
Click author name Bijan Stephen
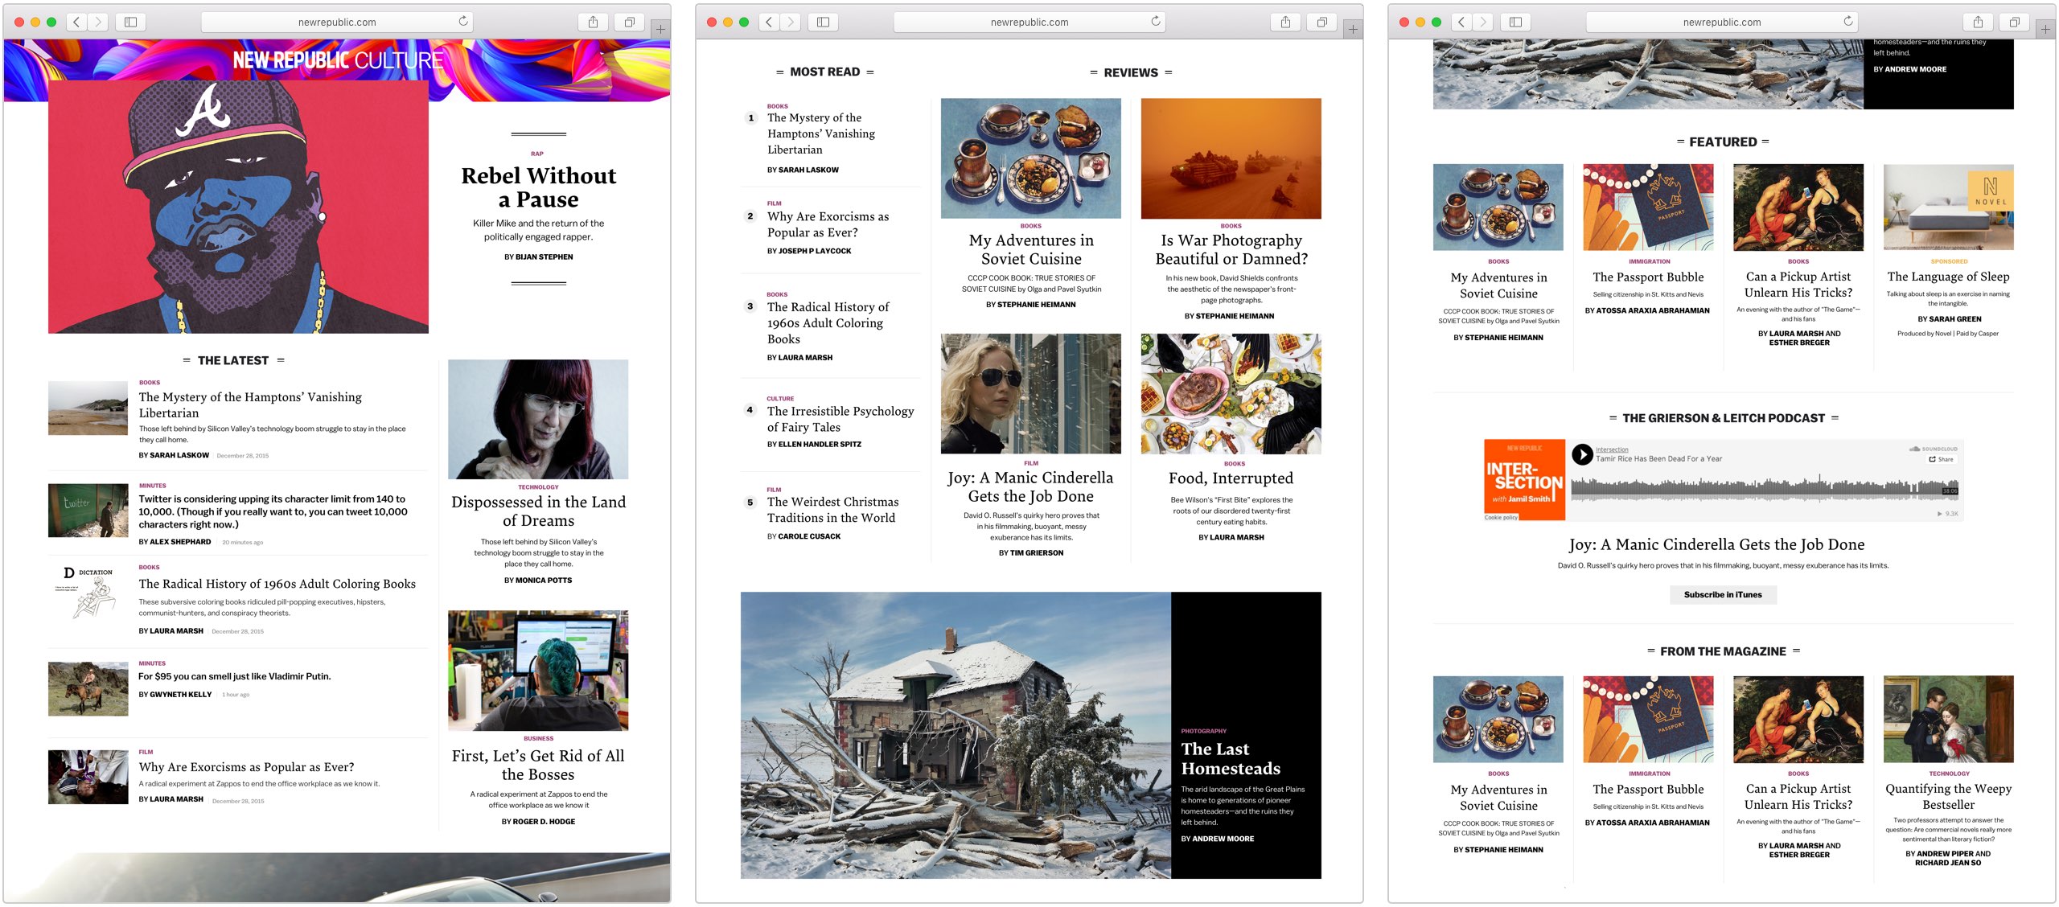545,257
